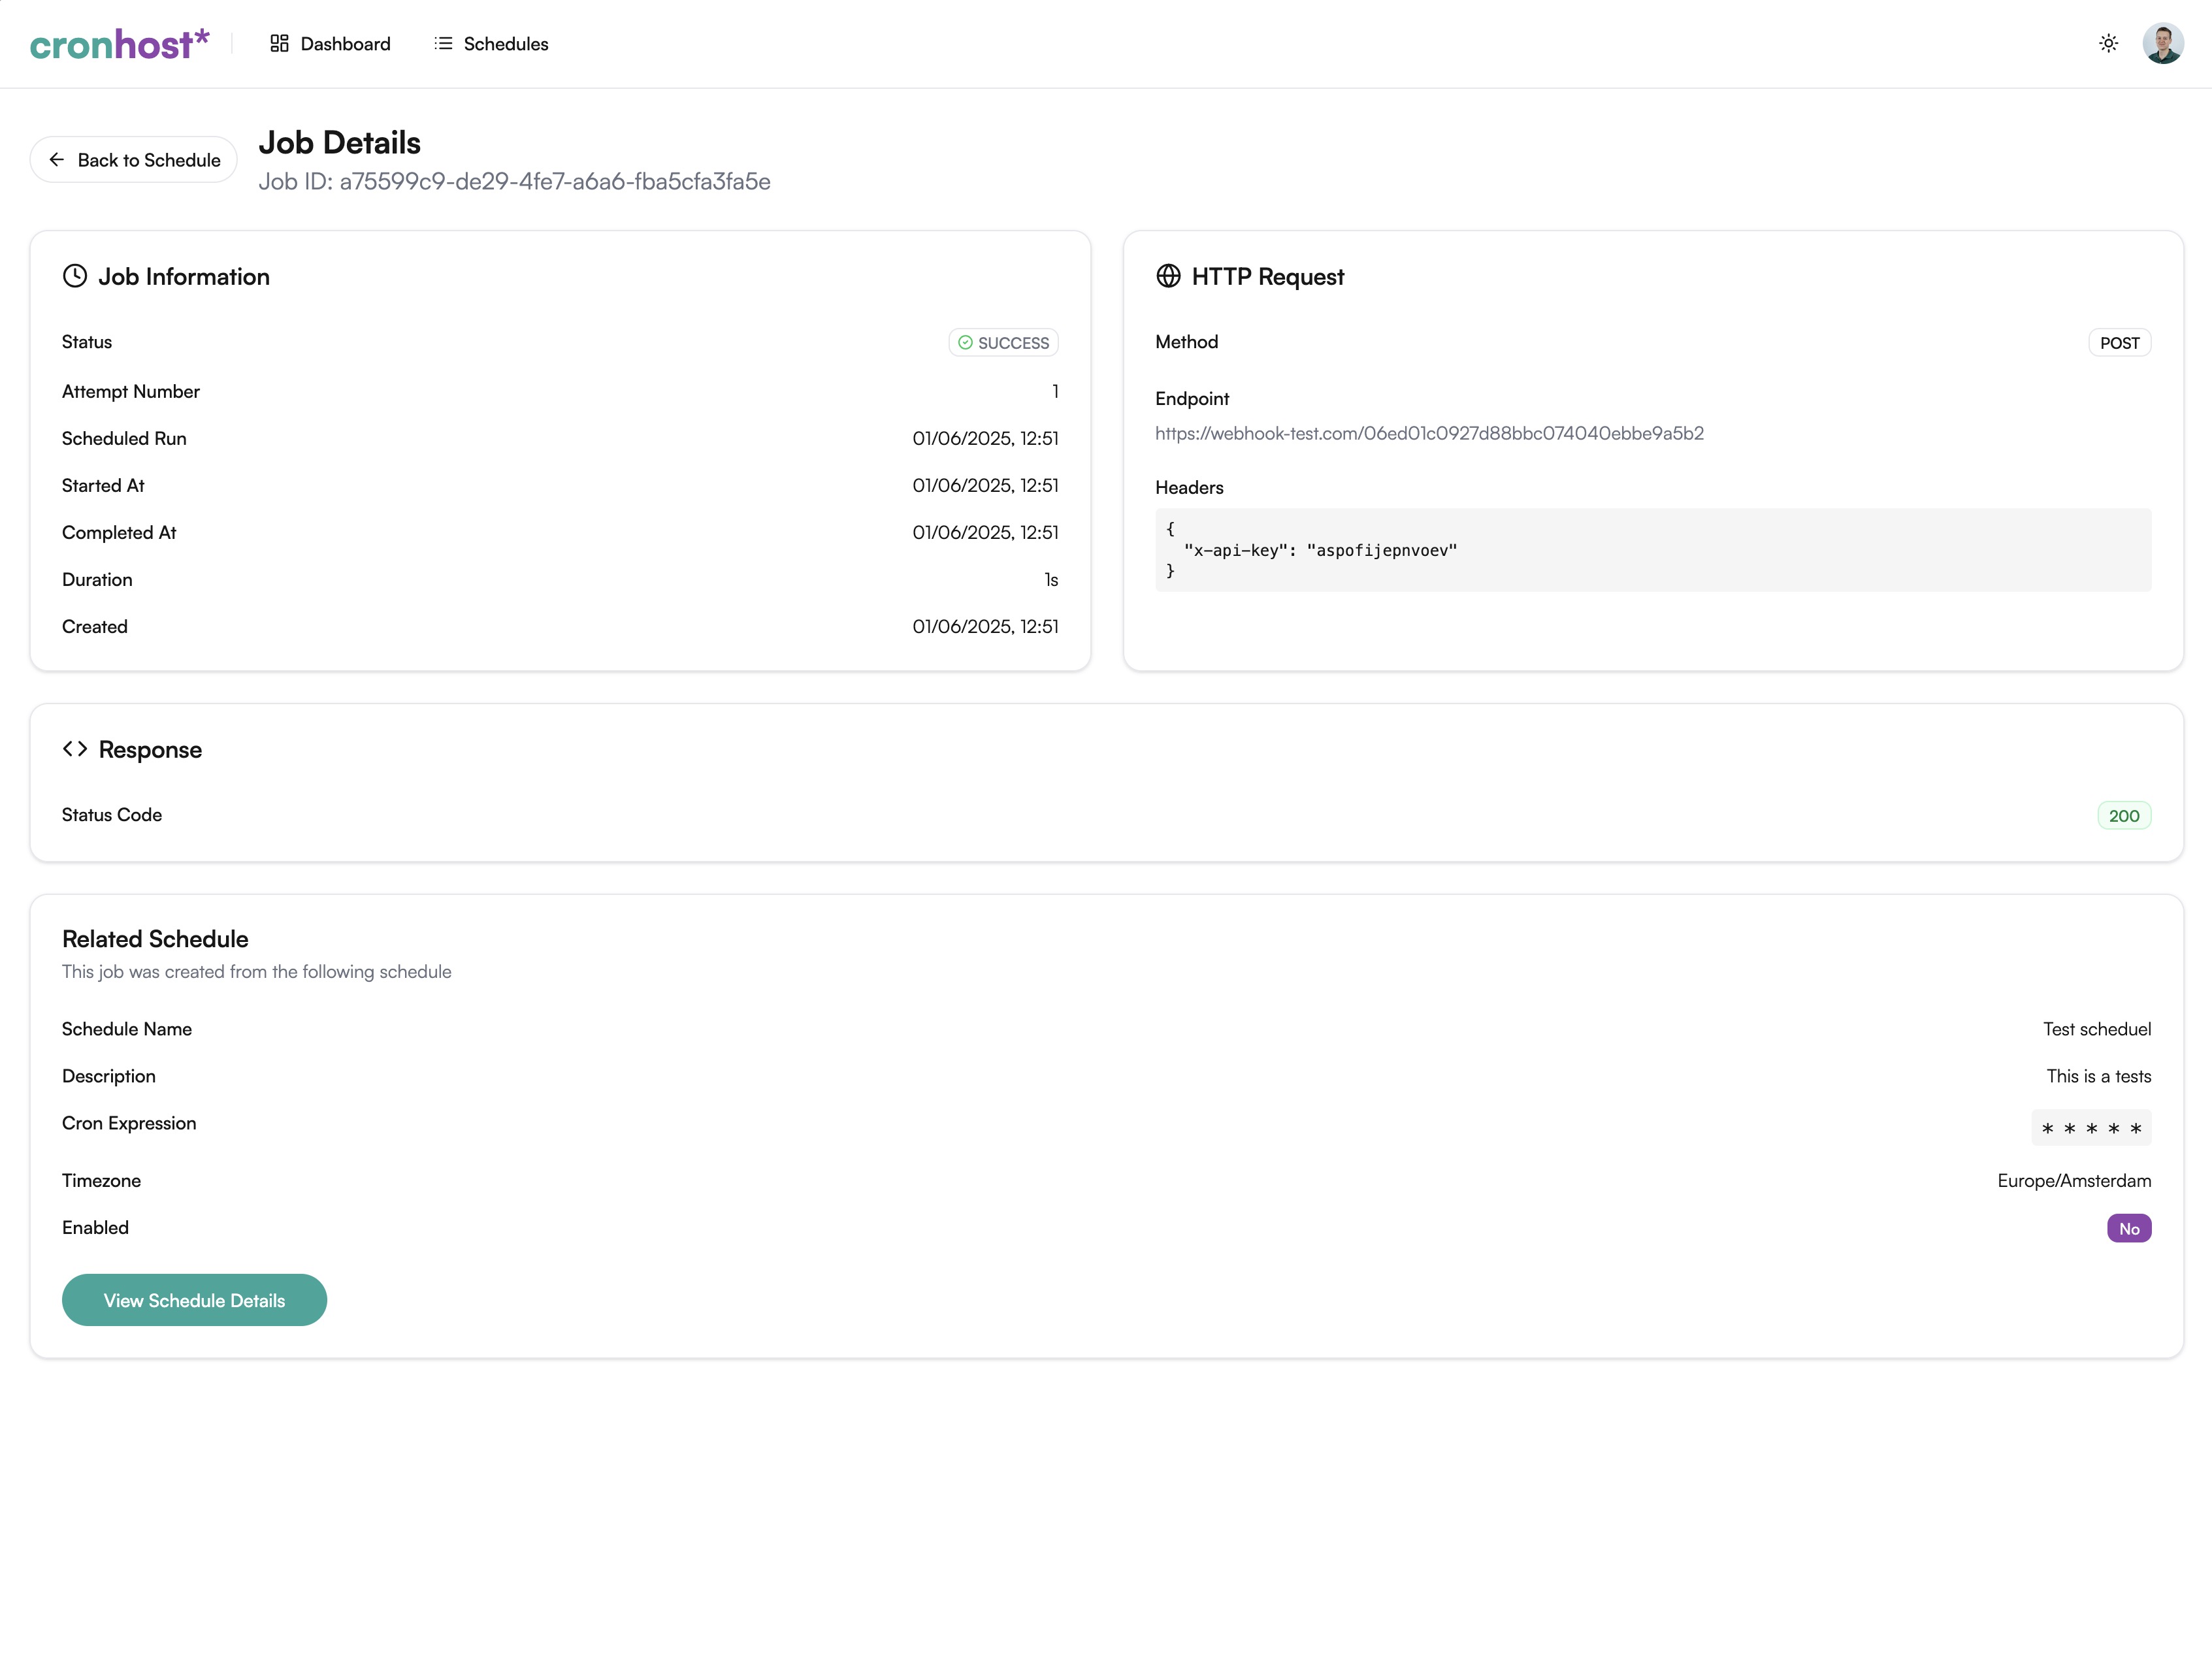Click the POST method badge
The image size is (2212, 1654).
point(2119,343)
